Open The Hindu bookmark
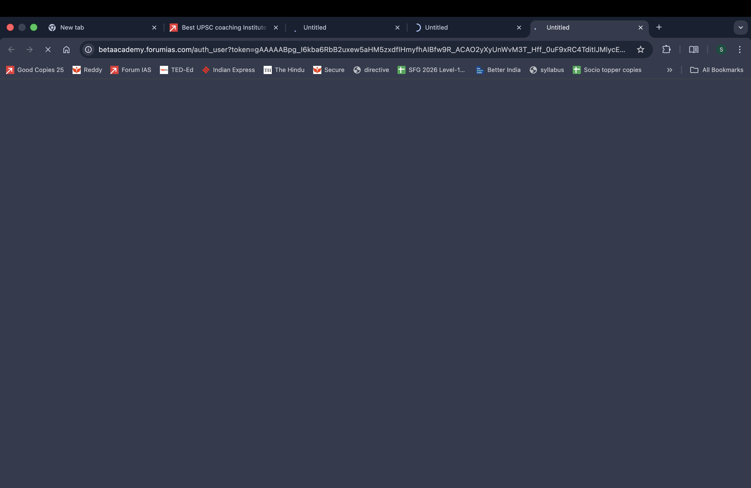The image size is (751, 488). (x=284, y=70)
